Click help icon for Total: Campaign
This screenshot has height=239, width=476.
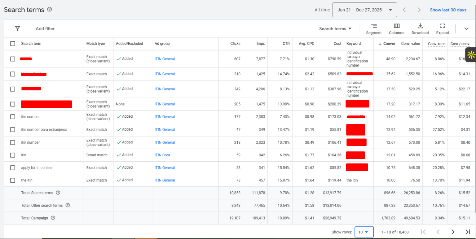pos(53,218)
